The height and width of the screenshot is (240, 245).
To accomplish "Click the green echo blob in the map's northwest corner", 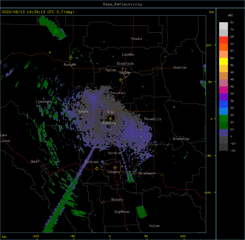I will 52,28.
